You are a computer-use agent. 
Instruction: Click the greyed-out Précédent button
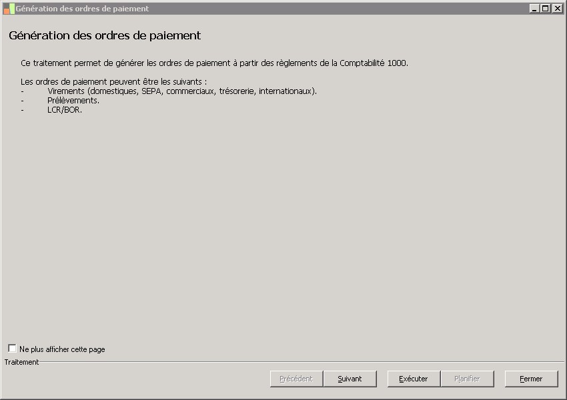click(296, 379)
